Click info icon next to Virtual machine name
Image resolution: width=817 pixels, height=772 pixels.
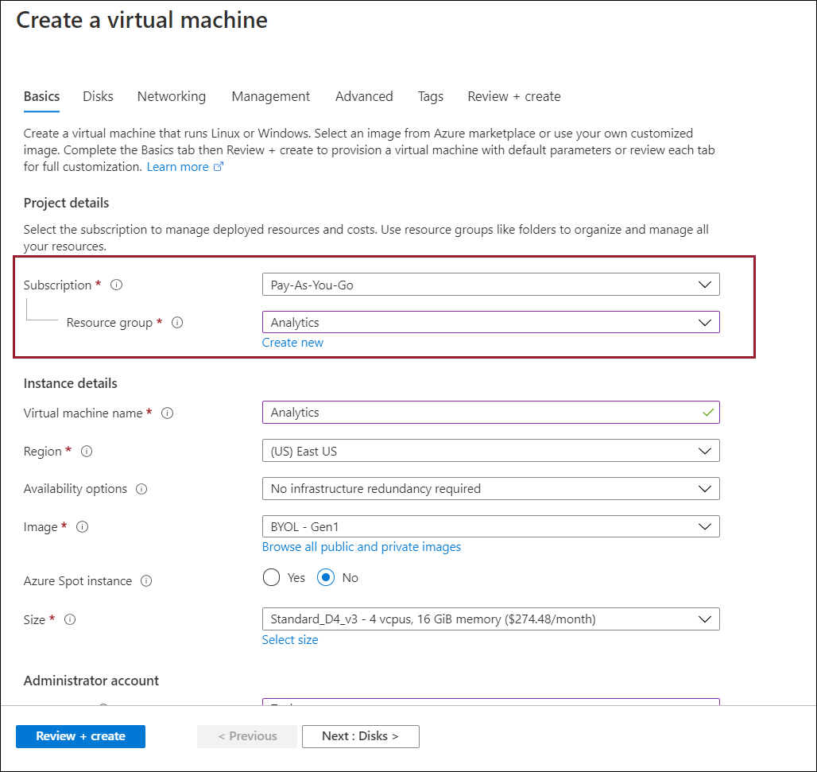[168, 413]
